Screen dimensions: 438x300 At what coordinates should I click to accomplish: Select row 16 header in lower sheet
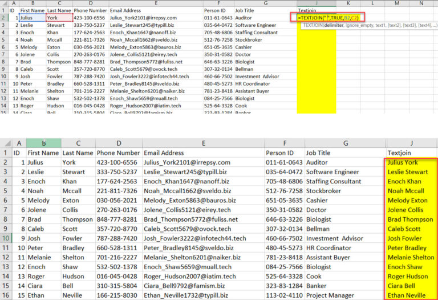click(x=6, y=295)
